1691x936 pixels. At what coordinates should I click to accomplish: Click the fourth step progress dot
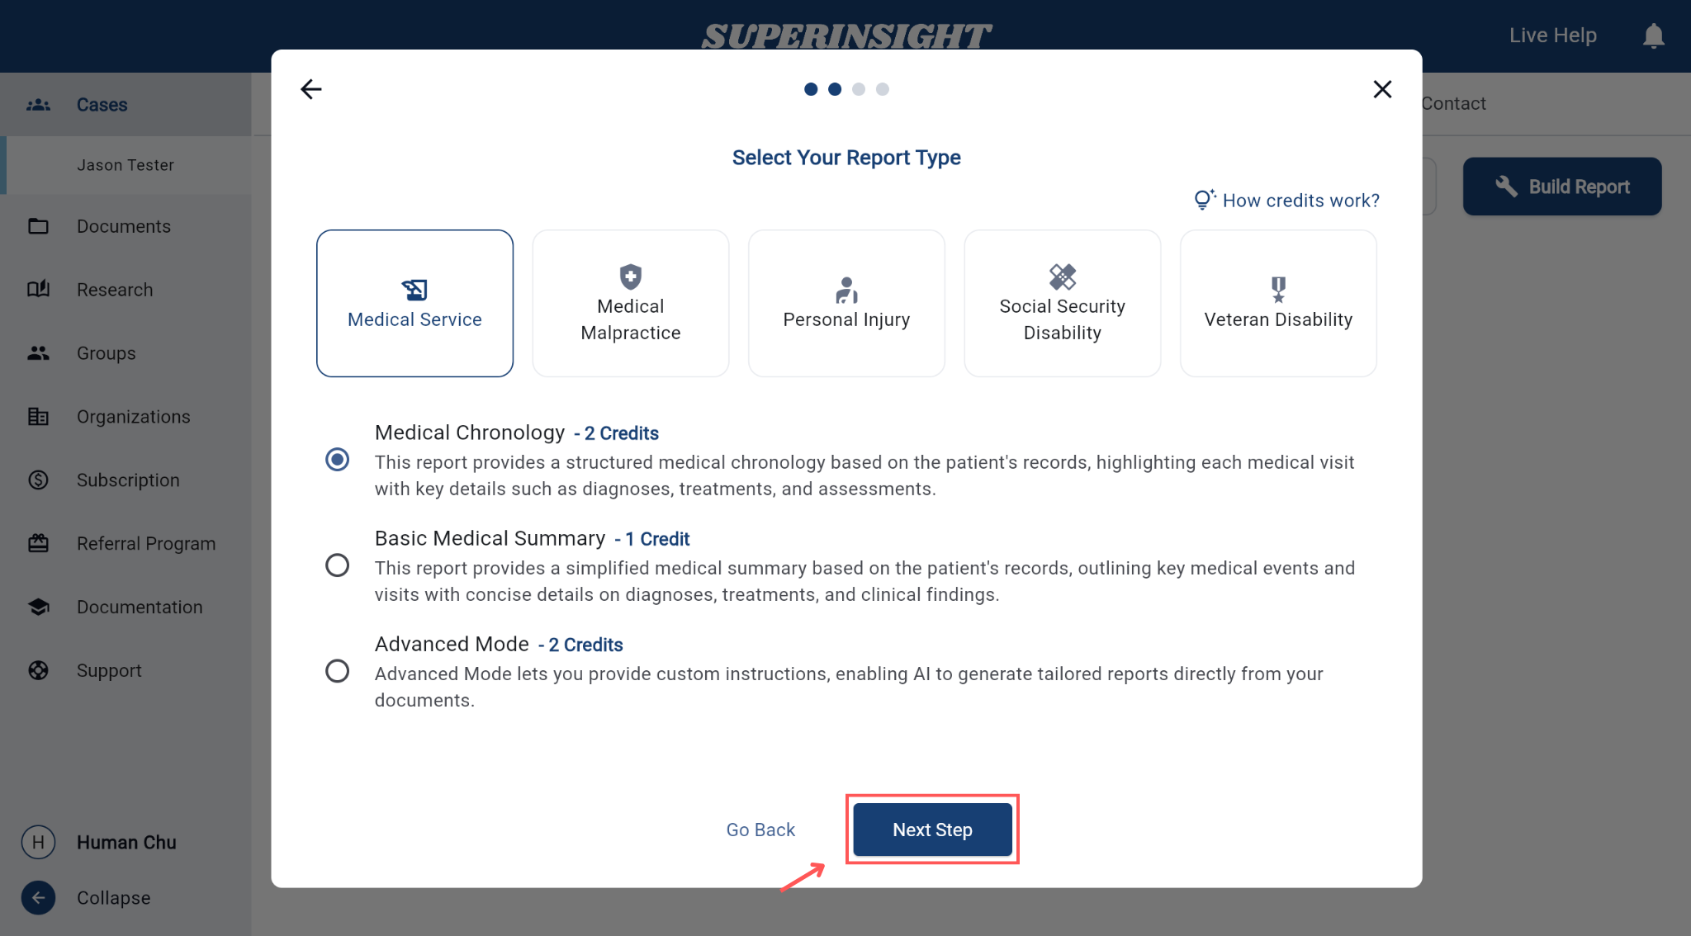(883, 89)
